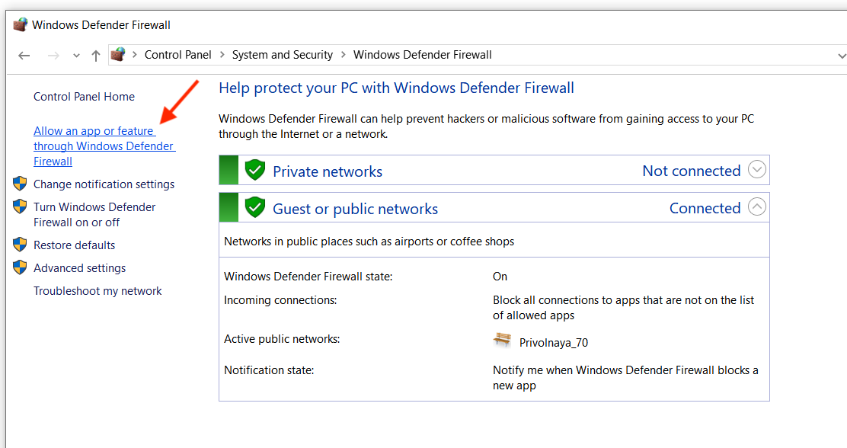Click the Windows Defender Firewall title bar icon
847x448 pixels.
point(20,25)
